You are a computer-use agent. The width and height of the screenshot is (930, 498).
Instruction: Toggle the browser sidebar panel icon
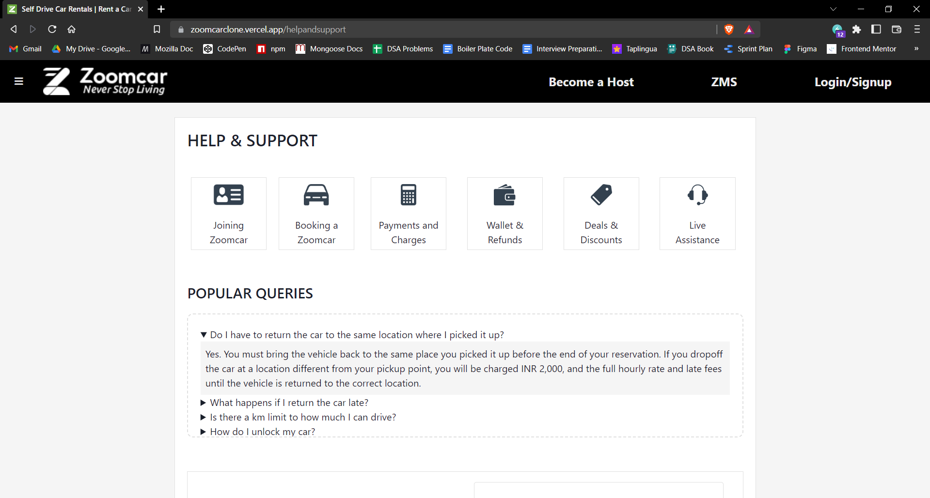(876, 29)
